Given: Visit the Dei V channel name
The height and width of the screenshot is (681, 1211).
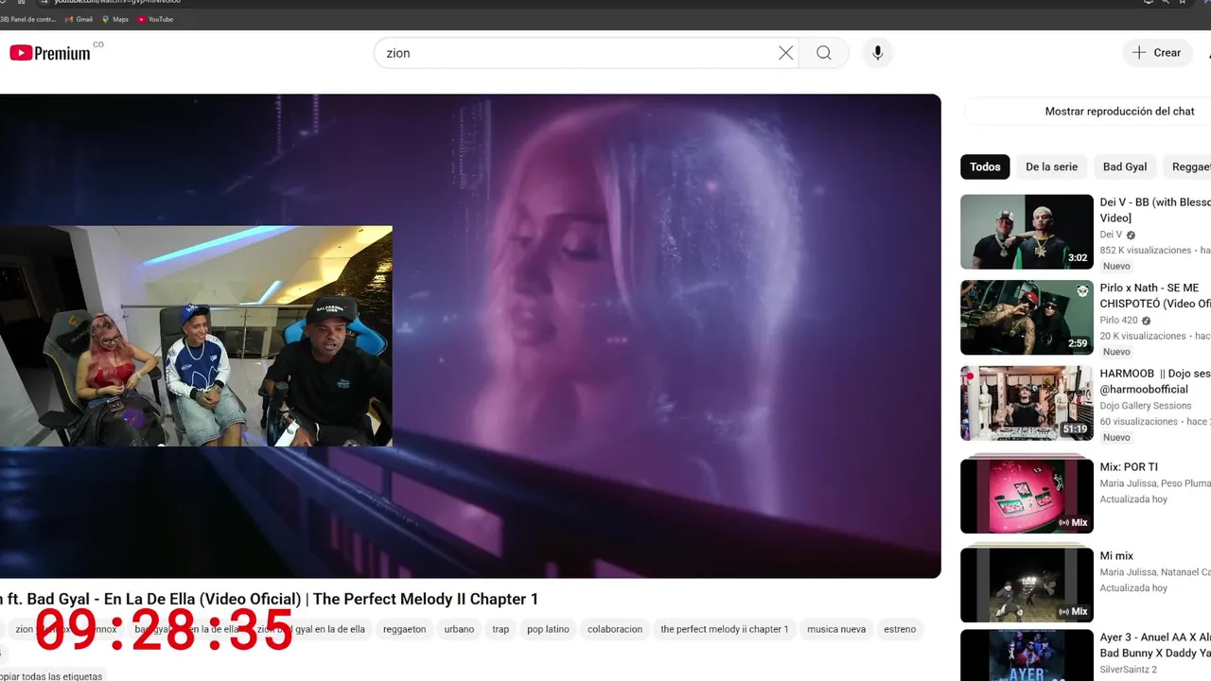Looking at the screenshot, I should (1111, 235).
